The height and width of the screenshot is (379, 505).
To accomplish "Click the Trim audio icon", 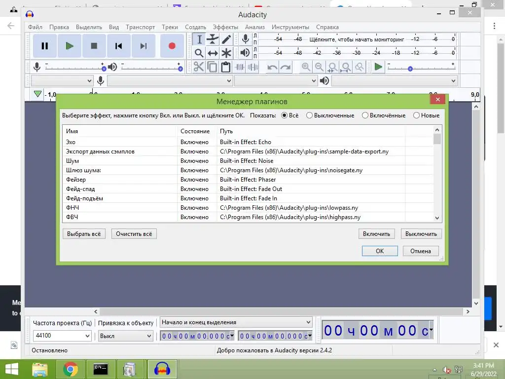I will [240, 67].
